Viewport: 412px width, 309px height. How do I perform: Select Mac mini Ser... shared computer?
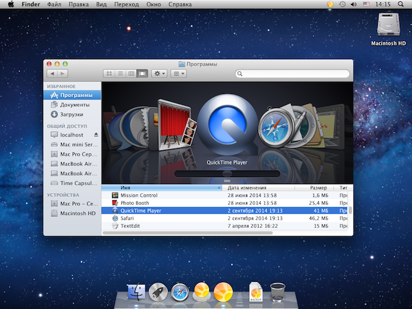coord(72,144)
